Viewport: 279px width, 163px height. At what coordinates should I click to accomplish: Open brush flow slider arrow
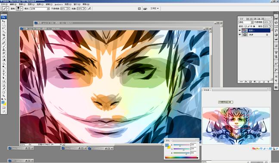[x=84, y=9]
